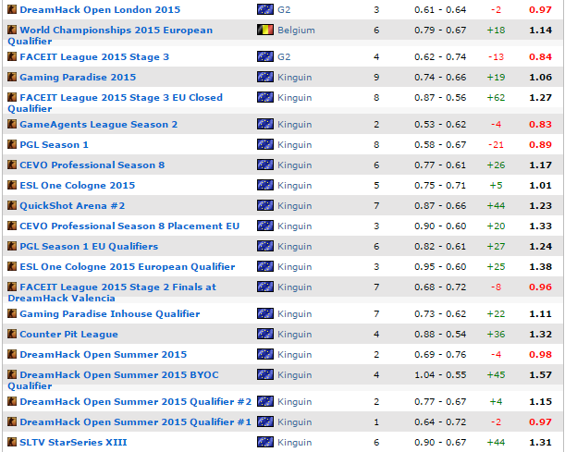Click game icon beside DreamHack Open London 2015

point(12,9)
